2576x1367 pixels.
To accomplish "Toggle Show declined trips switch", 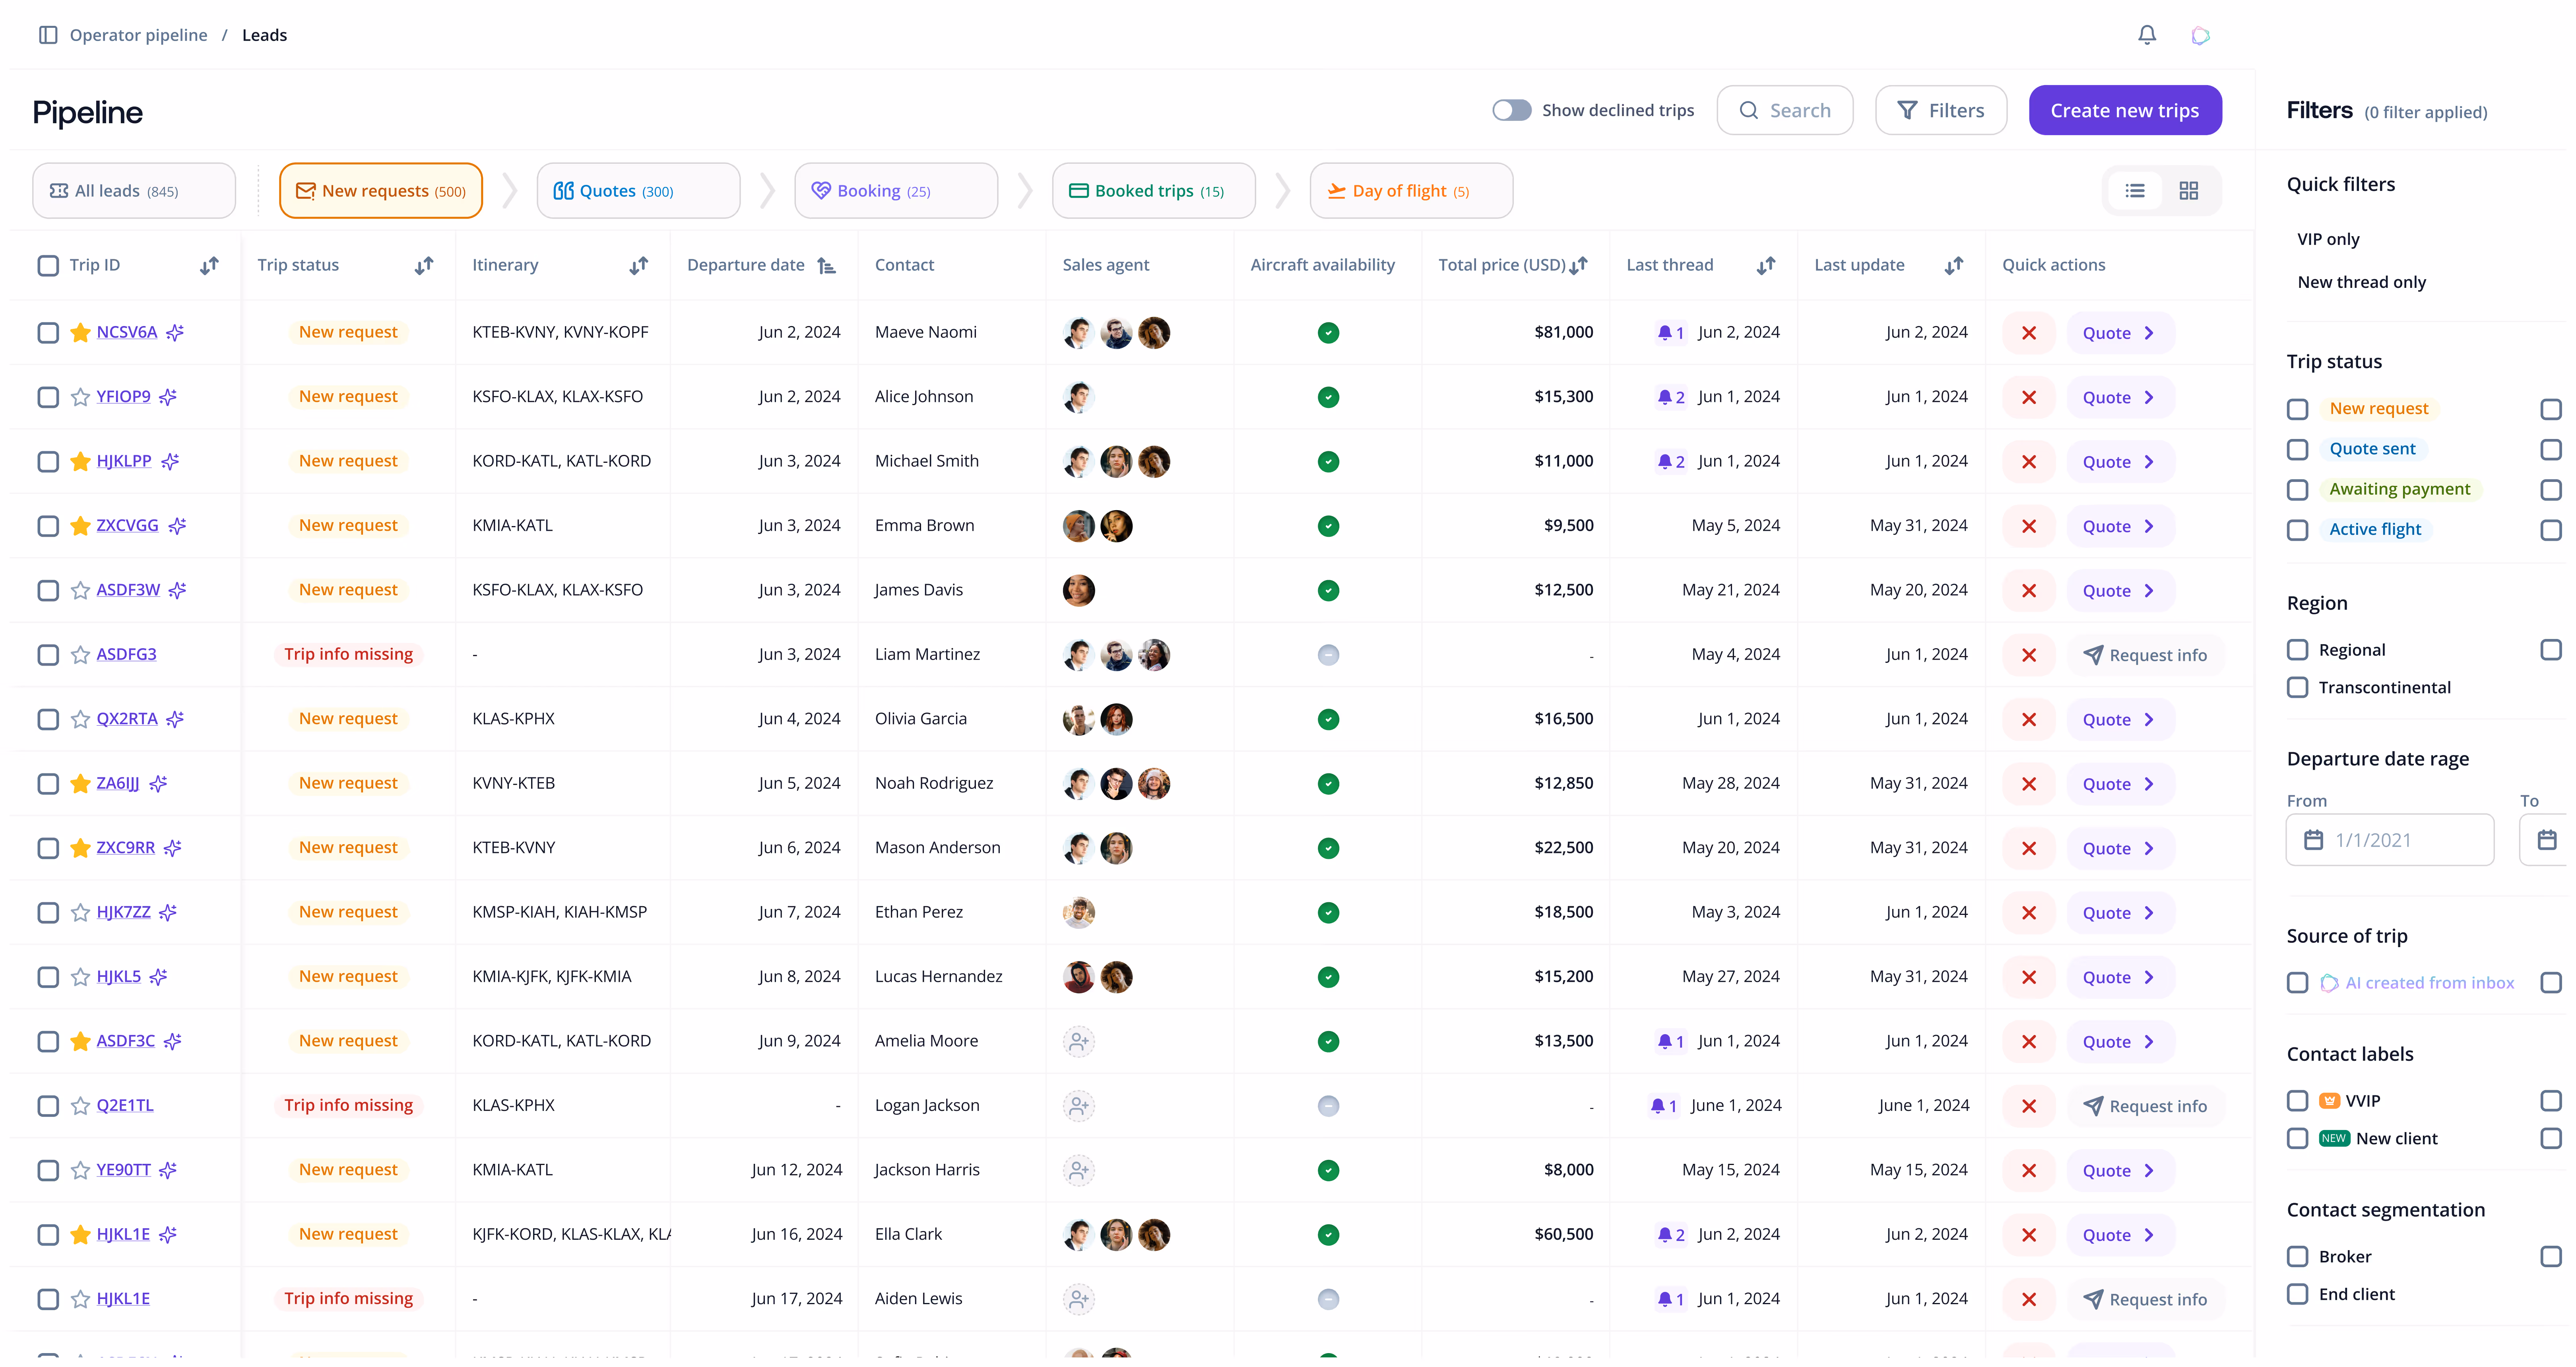I will (1511, 110).
